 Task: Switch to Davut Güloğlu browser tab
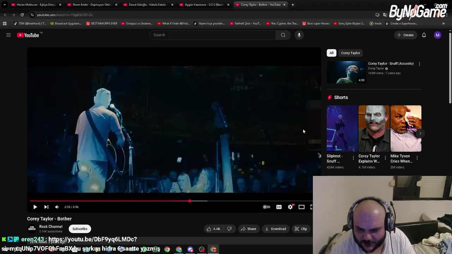[148, 5]
